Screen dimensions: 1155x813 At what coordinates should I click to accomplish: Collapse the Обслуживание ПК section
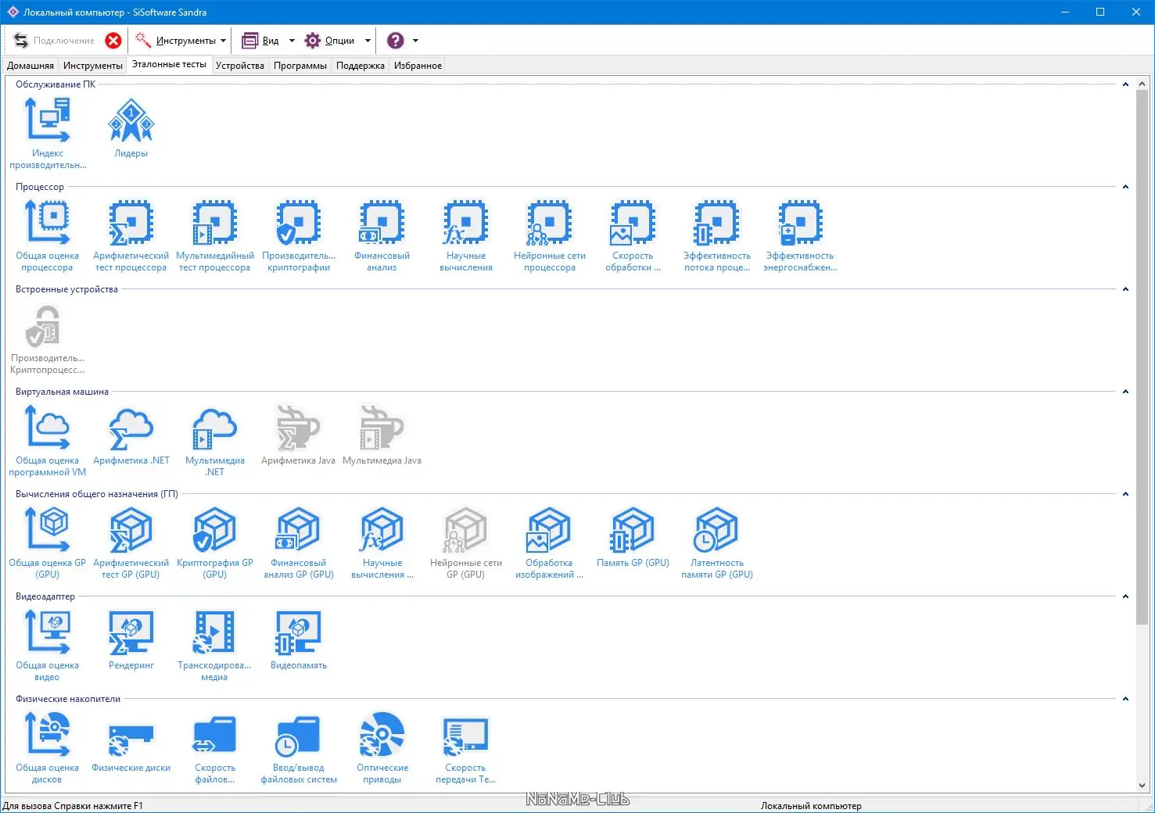click(x=1125, y=84)
